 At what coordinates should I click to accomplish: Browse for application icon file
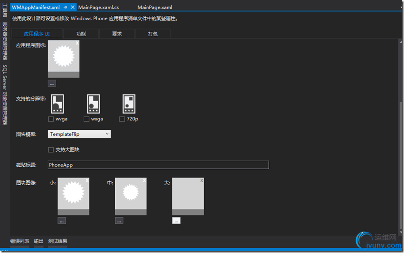pos(52,83)
